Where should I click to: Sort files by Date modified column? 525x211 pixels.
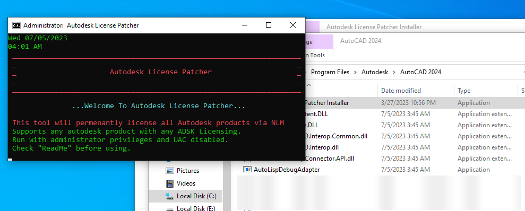pyautogui.click(x=401, y=91)
